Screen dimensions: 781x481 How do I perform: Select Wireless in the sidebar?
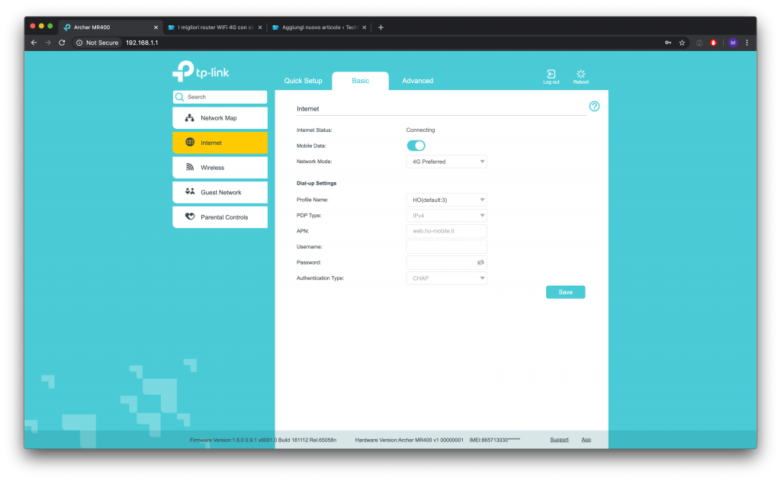tap(220, 167)
